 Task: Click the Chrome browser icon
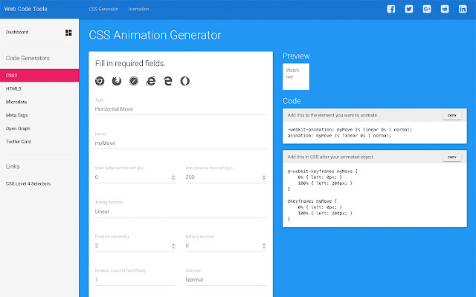(x=100, y=81)
